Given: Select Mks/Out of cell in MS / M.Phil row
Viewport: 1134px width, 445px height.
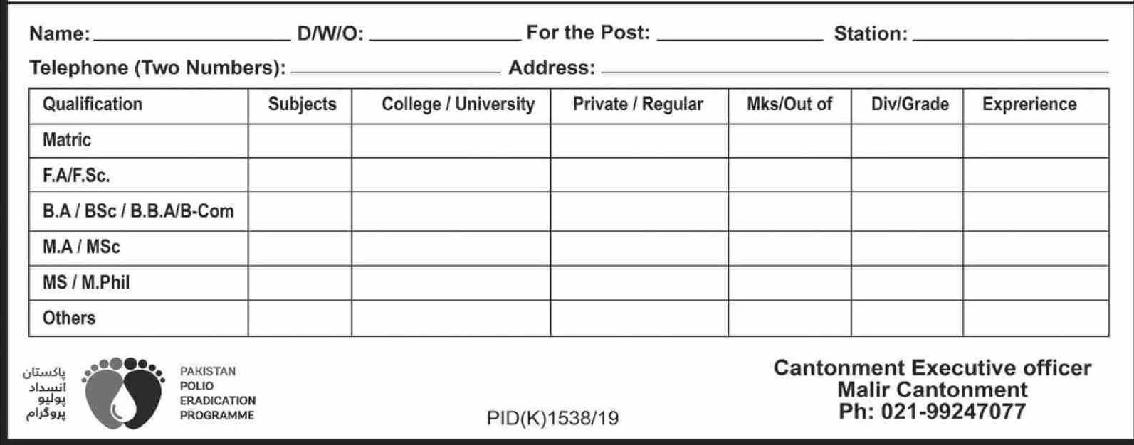Looking at the screenshot, I should 789,283.
